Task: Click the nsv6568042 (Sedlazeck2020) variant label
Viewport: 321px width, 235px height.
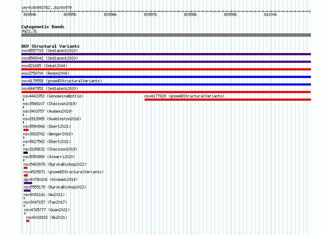Action: tap(50, 58)
